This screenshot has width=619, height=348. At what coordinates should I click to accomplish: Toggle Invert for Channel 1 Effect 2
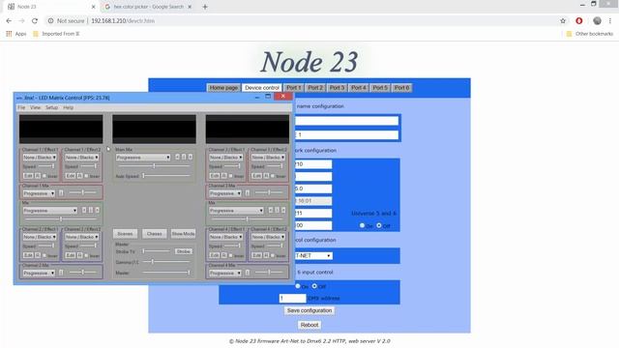pos(86,176)
